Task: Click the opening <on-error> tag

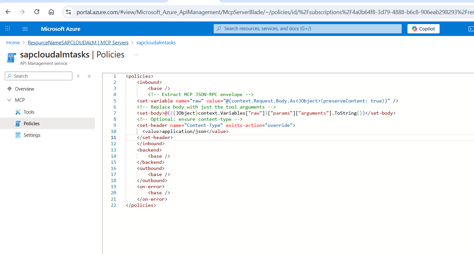Action: (151, 187)
